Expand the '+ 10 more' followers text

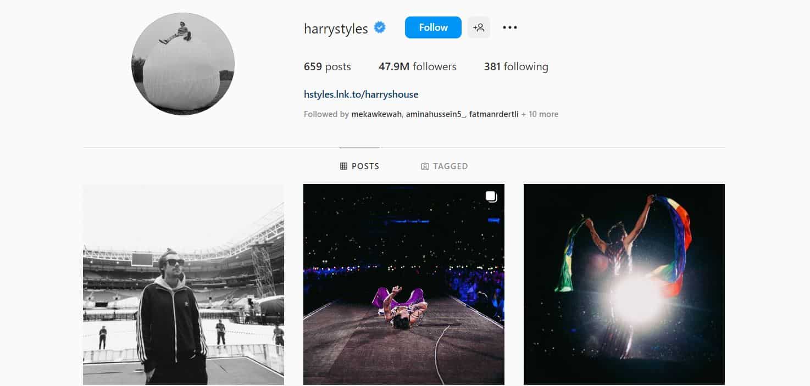[x=540, y=114]
